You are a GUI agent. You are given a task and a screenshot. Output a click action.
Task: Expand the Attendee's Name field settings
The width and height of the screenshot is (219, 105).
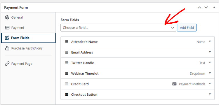210,41
